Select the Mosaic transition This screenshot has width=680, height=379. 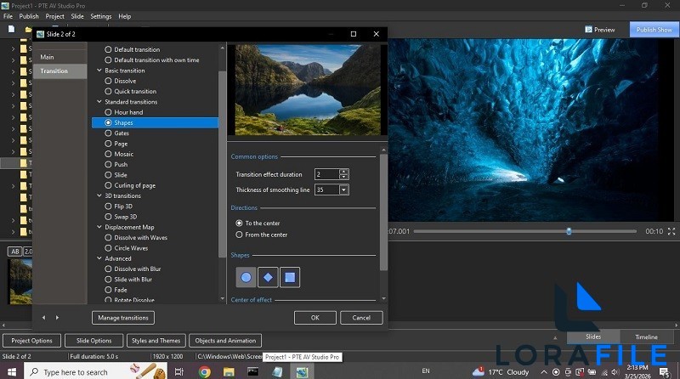(x=119, y=154)
